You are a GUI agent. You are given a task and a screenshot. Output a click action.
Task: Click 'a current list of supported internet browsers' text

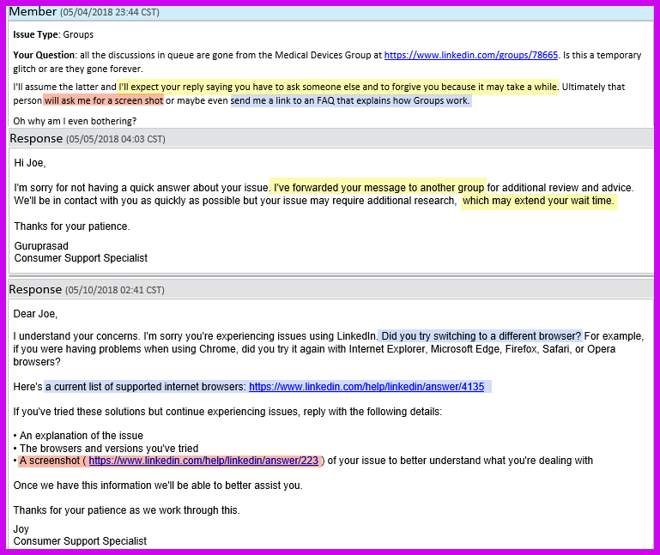coord(145,387)
